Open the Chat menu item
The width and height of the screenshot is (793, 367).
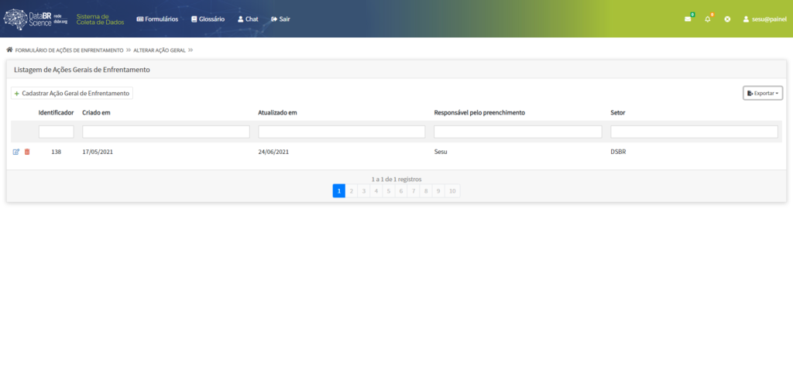click(x=248, y=19)
